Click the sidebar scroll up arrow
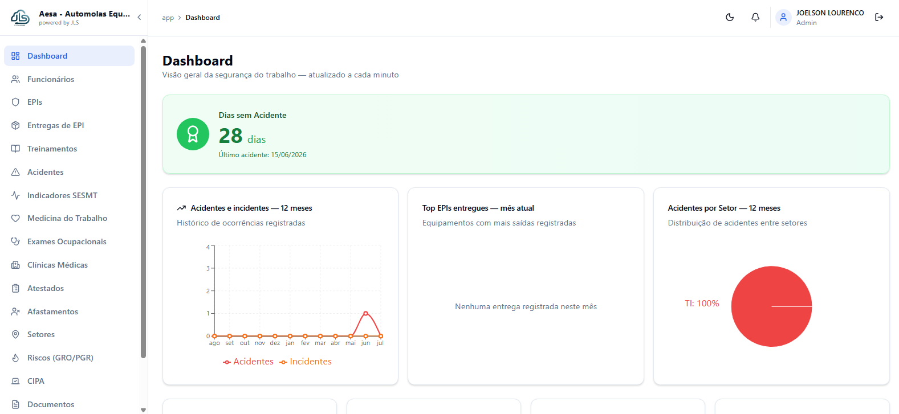This screenshot has width=899, height=414. (x=143, y=40)
